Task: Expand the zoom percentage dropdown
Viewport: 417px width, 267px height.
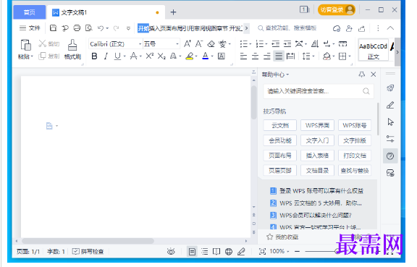Action: pos(287,251)
